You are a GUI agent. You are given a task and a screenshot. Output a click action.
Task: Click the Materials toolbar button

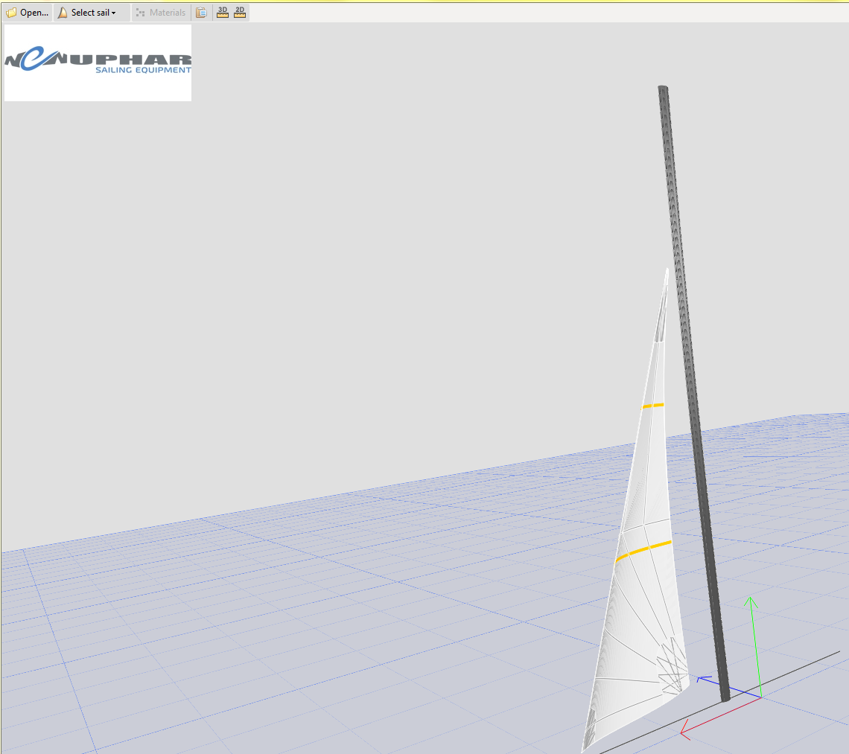click(161, 13)
